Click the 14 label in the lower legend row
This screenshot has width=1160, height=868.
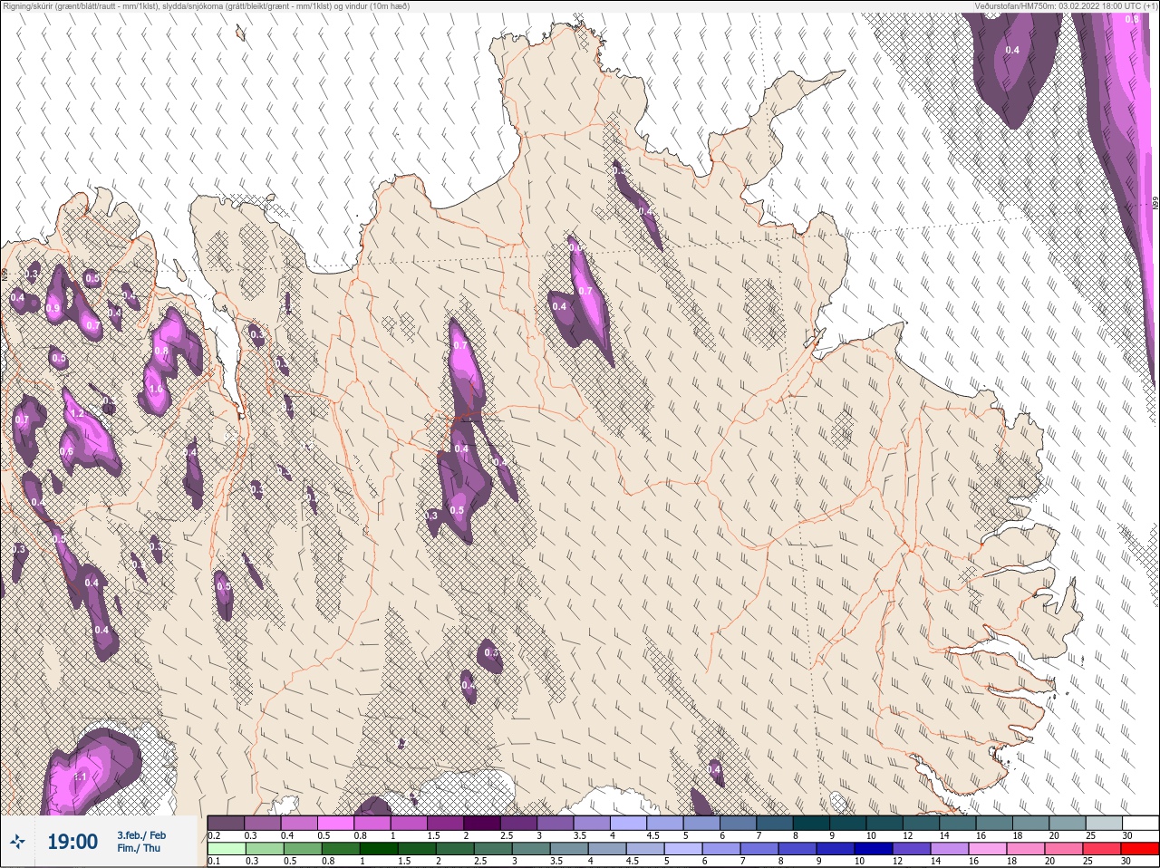coord(935,862)
